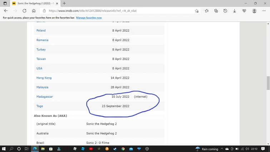The image size is (270, 152).
Task: Click the 23 September 2022 date
Action: click(116, 106)
